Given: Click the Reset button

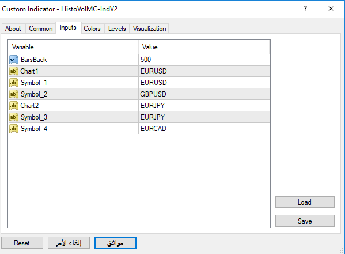Looking at the screenshot, I should point(22,243).
